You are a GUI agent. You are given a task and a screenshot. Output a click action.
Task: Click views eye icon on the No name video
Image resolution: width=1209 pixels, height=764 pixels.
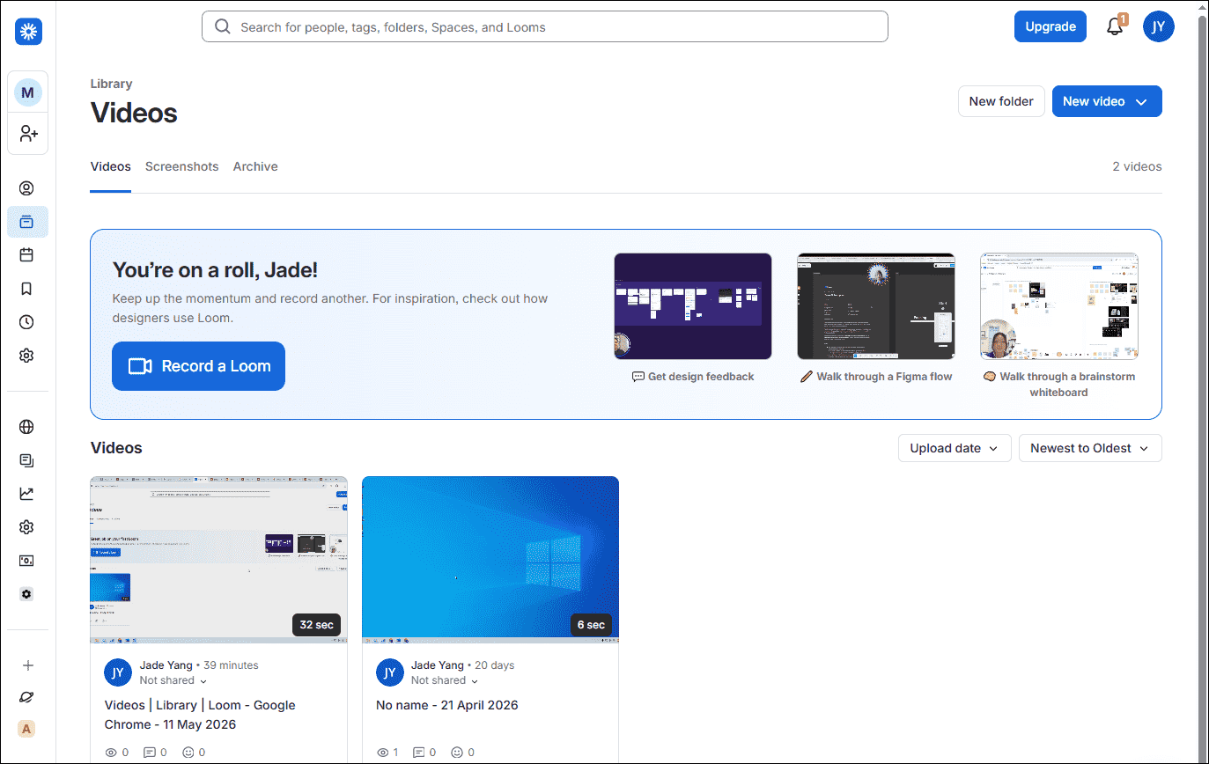382,753
